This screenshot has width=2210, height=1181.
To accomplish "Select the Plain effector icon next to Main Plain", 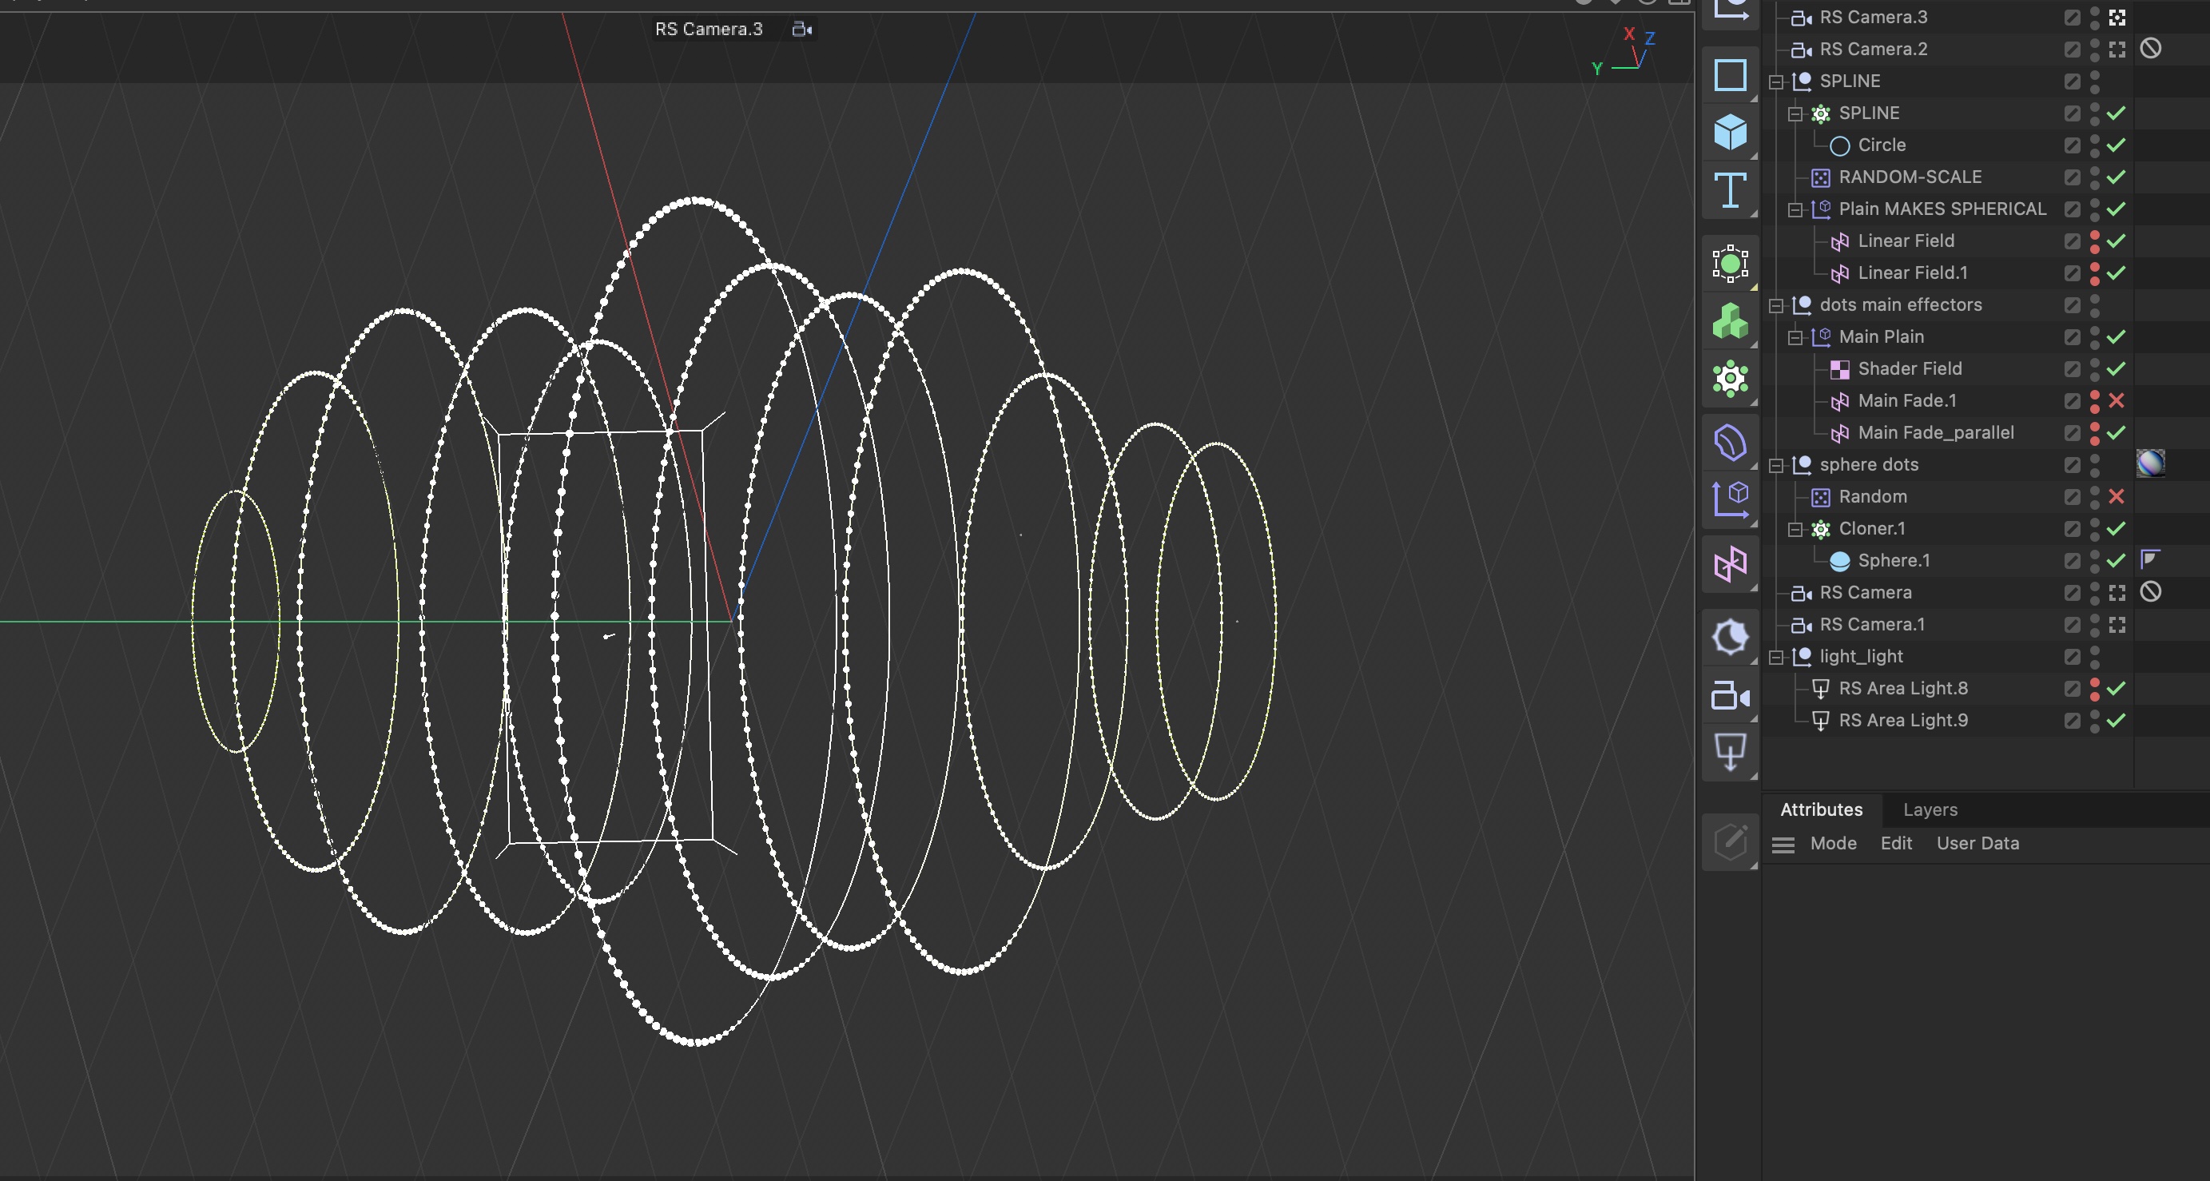I will [1826, 336].
